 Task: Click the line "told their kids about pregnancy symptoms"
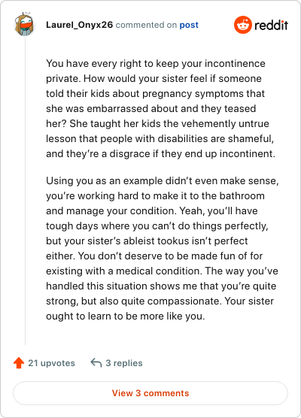pos(155,94)
